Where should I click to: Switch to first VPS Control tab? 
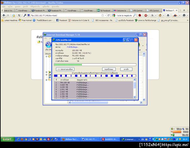pyautogui.click(x=137, y=11)
